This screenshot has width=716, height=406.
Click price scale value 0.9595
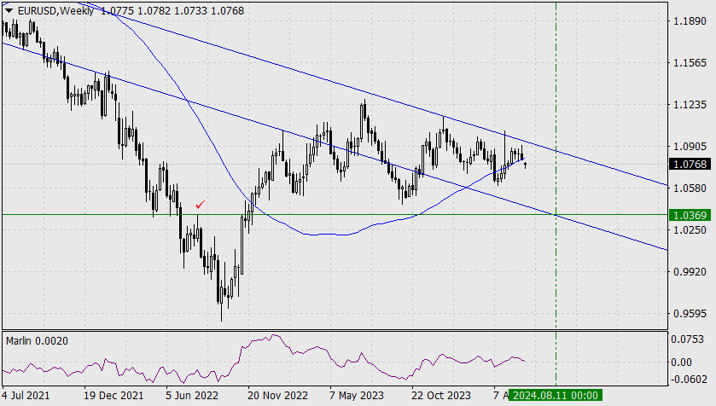coord(690,314)
